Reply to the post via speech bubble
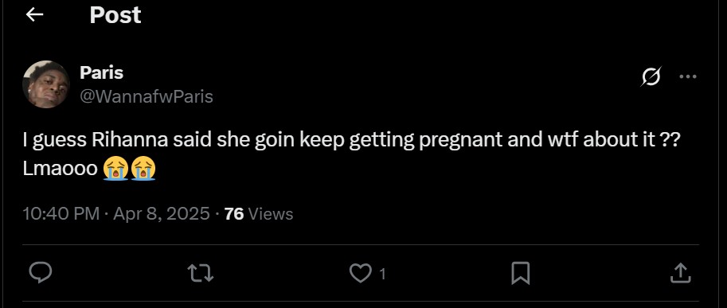Image resolution: width=727 pixels, height=308 pixels. click(41, 273)
